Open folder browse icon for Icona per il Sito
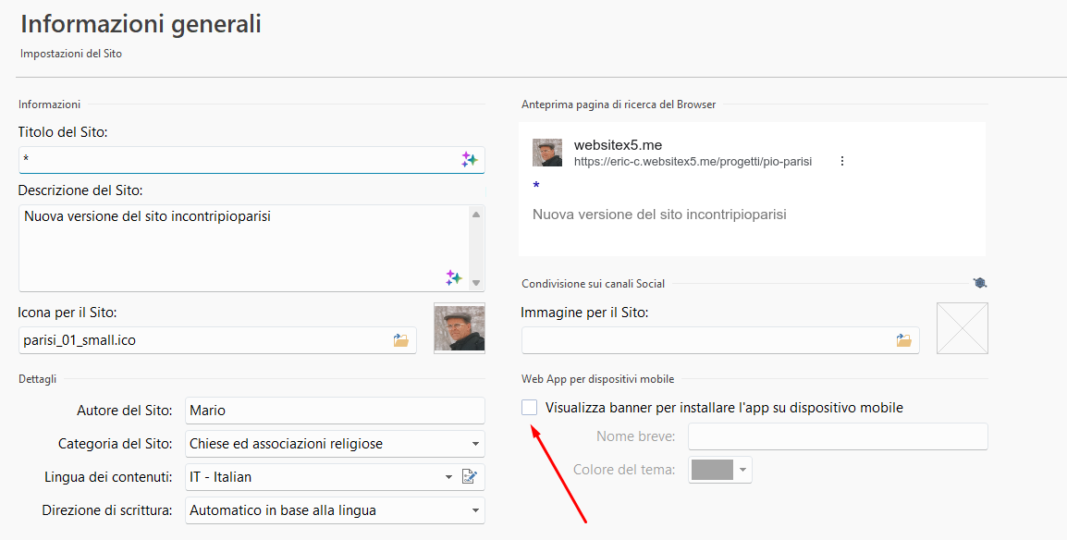This screenshot has height=540, width=1067. pos(400,340)
